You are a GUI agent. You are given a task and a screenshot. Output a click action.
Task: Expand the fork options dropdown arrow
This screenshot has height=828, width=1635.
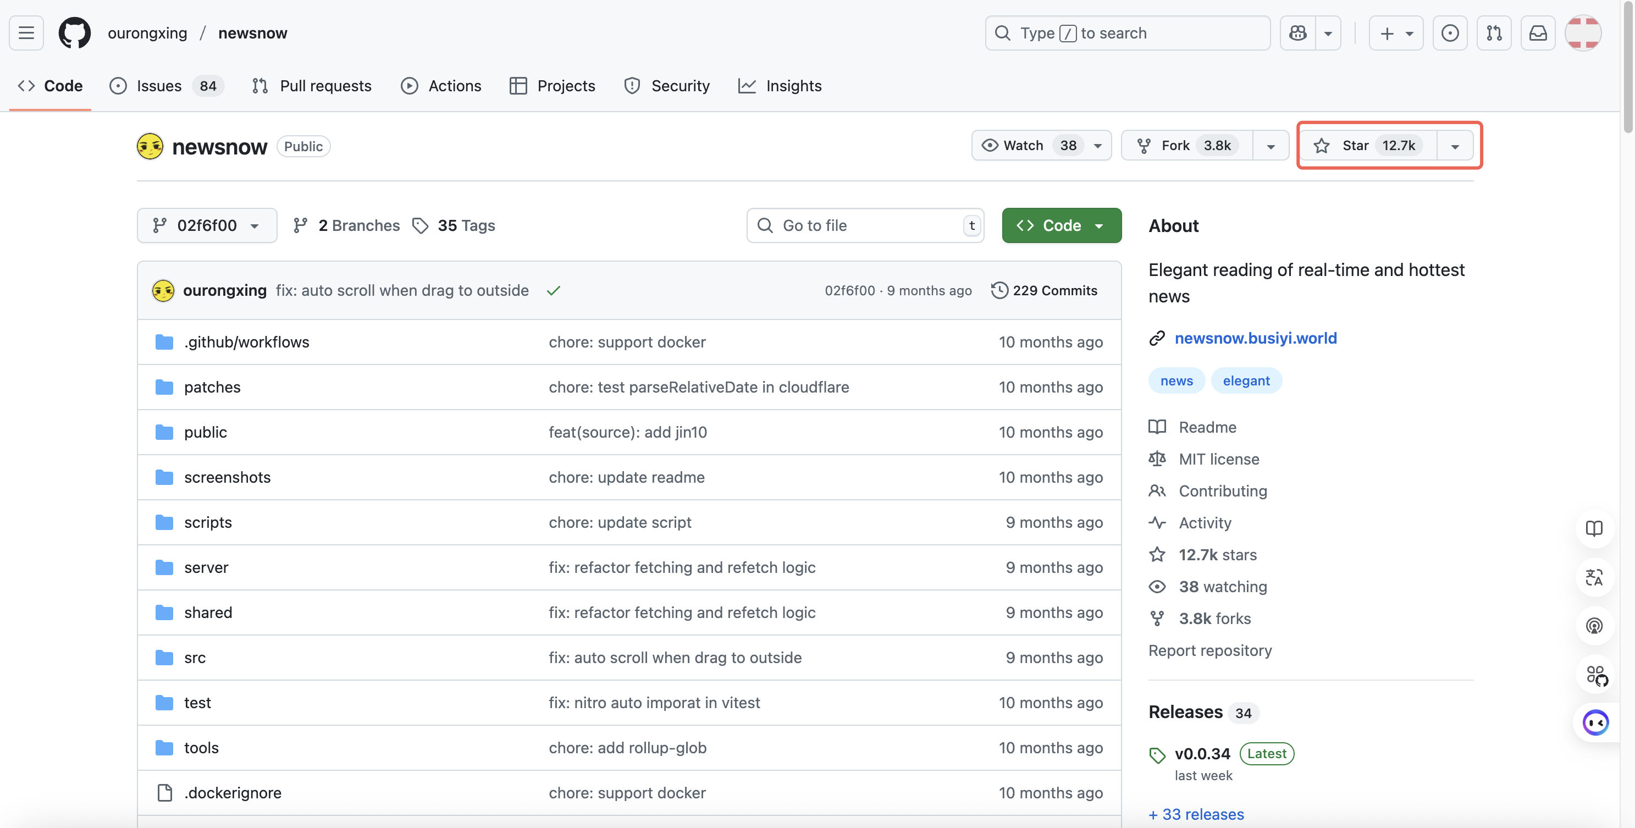[x=1271, y=145]
